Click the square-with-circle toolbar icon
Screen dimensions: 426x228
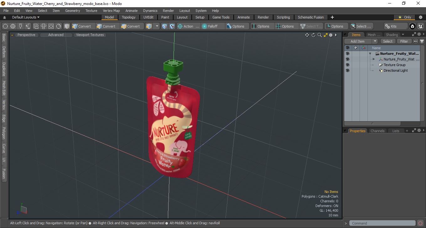coord(51,26)
